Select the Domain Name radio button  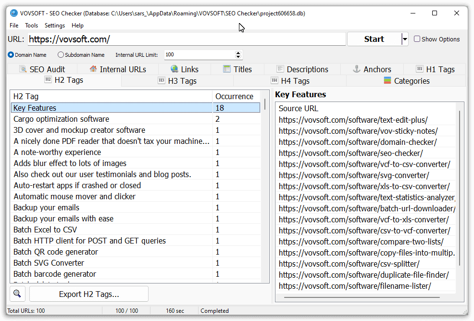point(11,55)
